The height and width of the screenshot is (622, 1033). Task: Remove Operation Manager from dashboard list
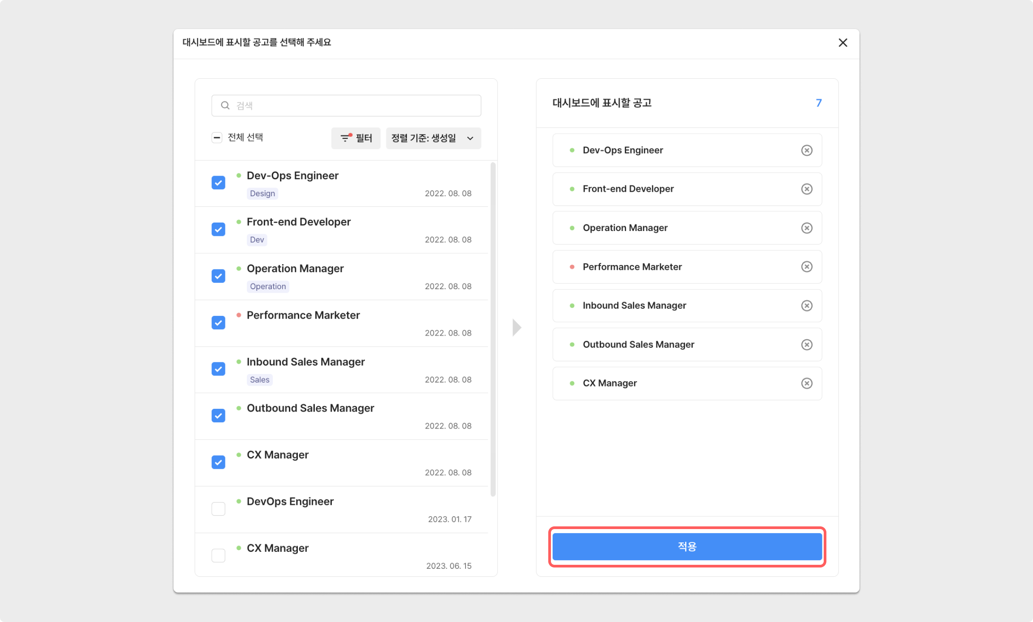pos(806,228)
